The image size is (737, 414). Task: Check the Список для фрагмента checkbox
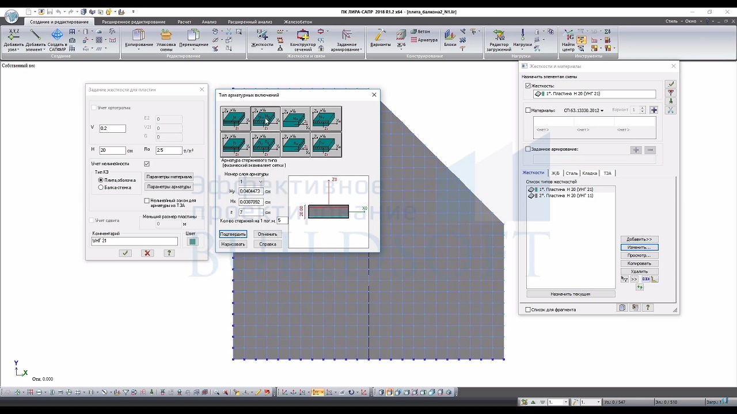coord(528,310)
